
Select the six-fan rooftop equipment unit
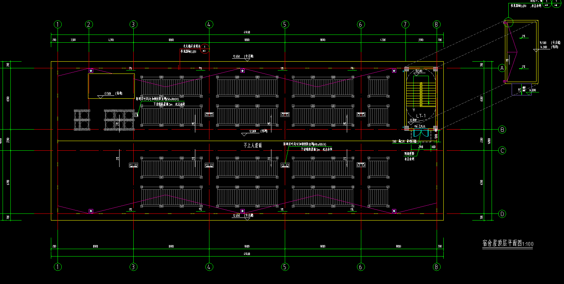[119, 120]
